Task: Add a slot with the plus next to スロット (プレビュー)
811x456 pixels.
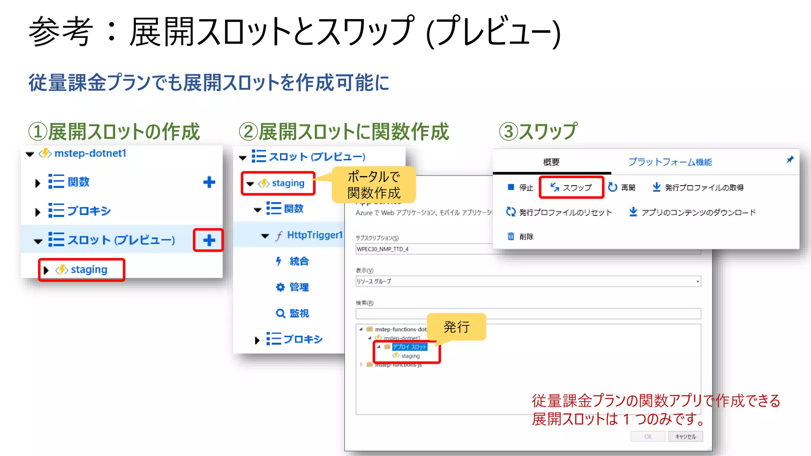Action: (x=209, y=240)
